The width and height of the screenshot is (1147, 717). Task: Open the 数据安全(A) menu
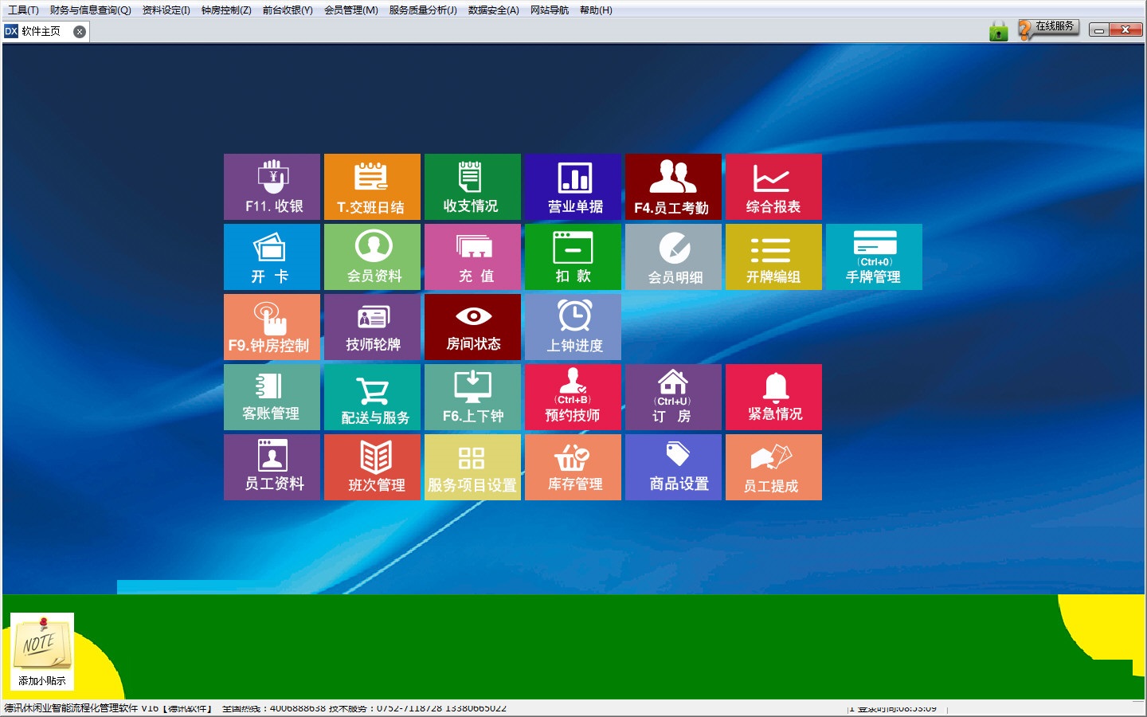click(x=493, y=10)
